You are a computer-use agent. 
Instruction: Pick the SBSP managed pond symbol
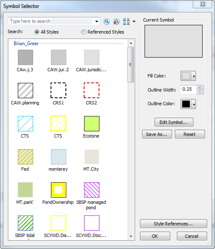pyautogui.click(x=92, y=190)
